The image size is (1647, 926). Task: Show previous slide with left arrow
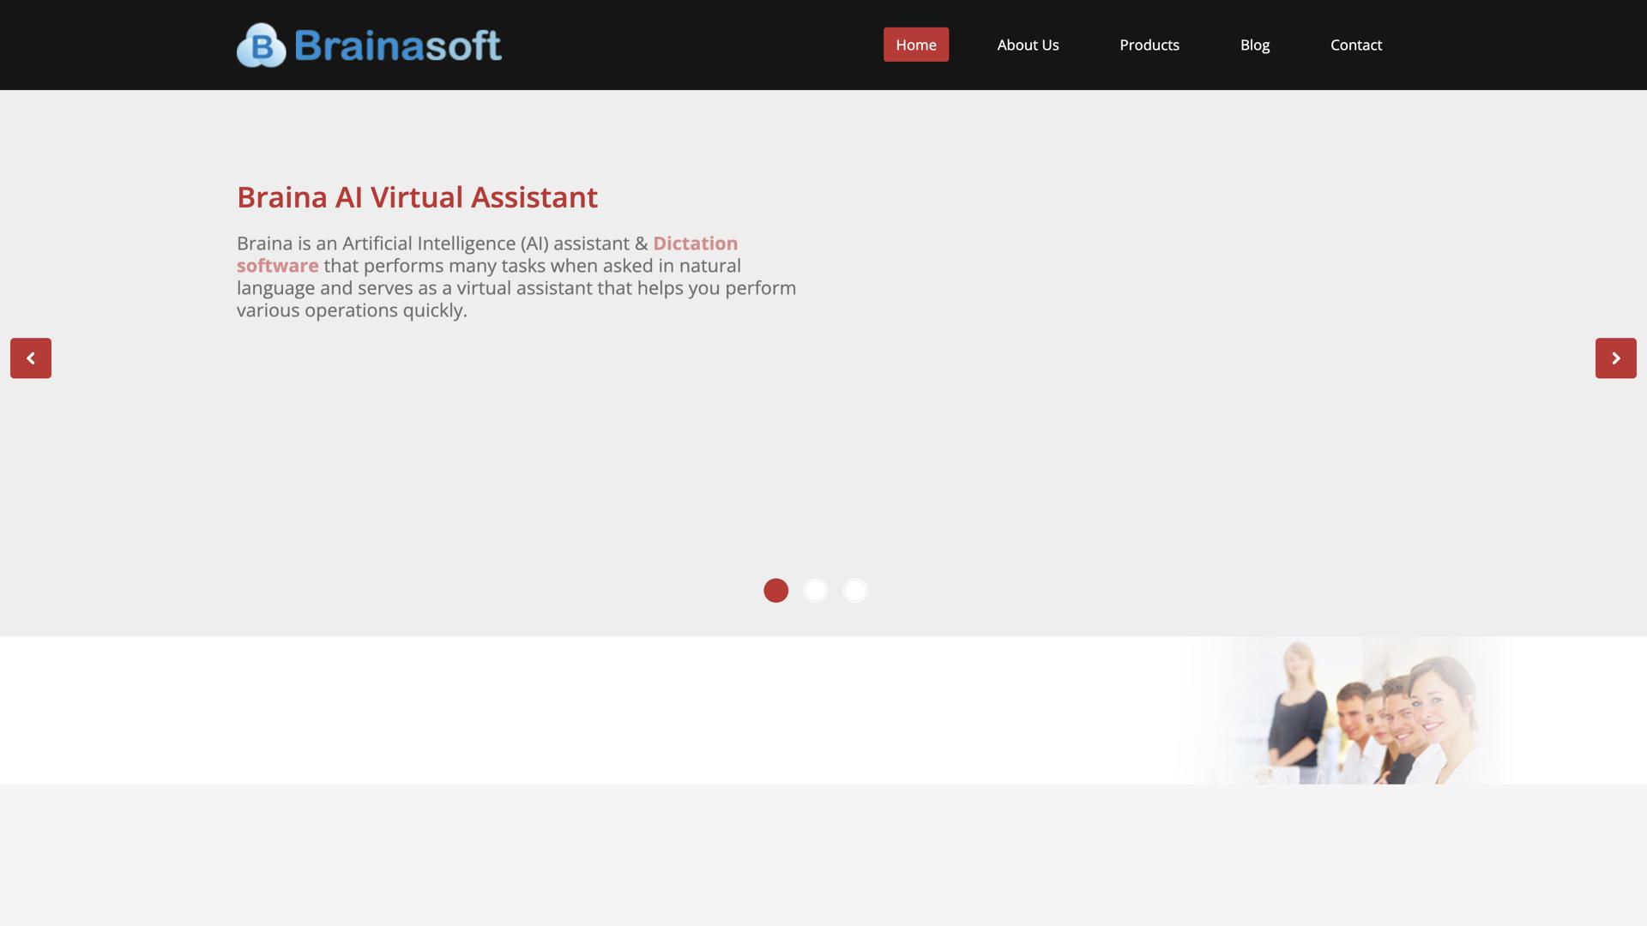(x=31, y=358)
